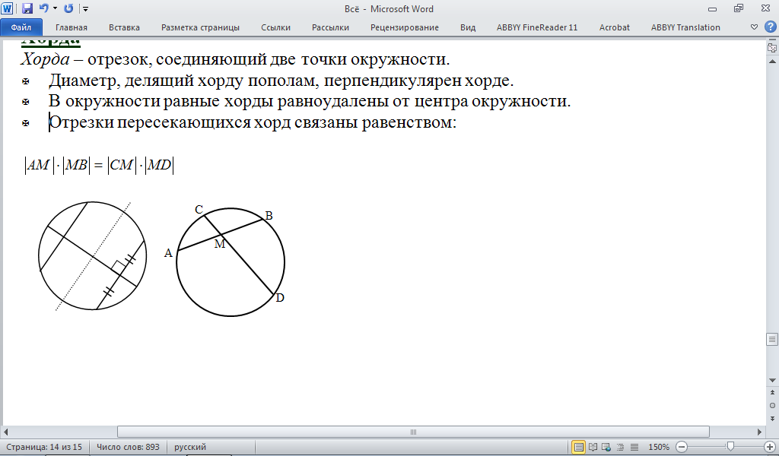
Task: Click the horizontal scrollbar left arrow
Action: pyautogui.click(x=6, y=432)
